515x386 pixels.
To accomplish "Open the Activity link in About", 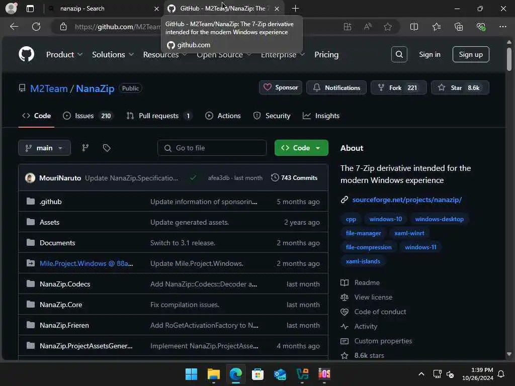I will (x=366, y=326).
